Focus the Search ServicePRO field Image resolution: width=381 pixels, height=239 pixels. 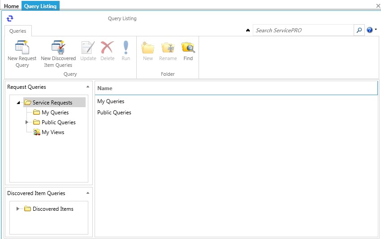303,30
